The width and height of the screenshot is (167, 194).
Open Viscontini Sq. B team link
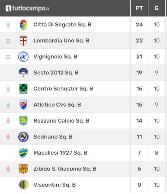pyautogui.click(x=55, y=185)
